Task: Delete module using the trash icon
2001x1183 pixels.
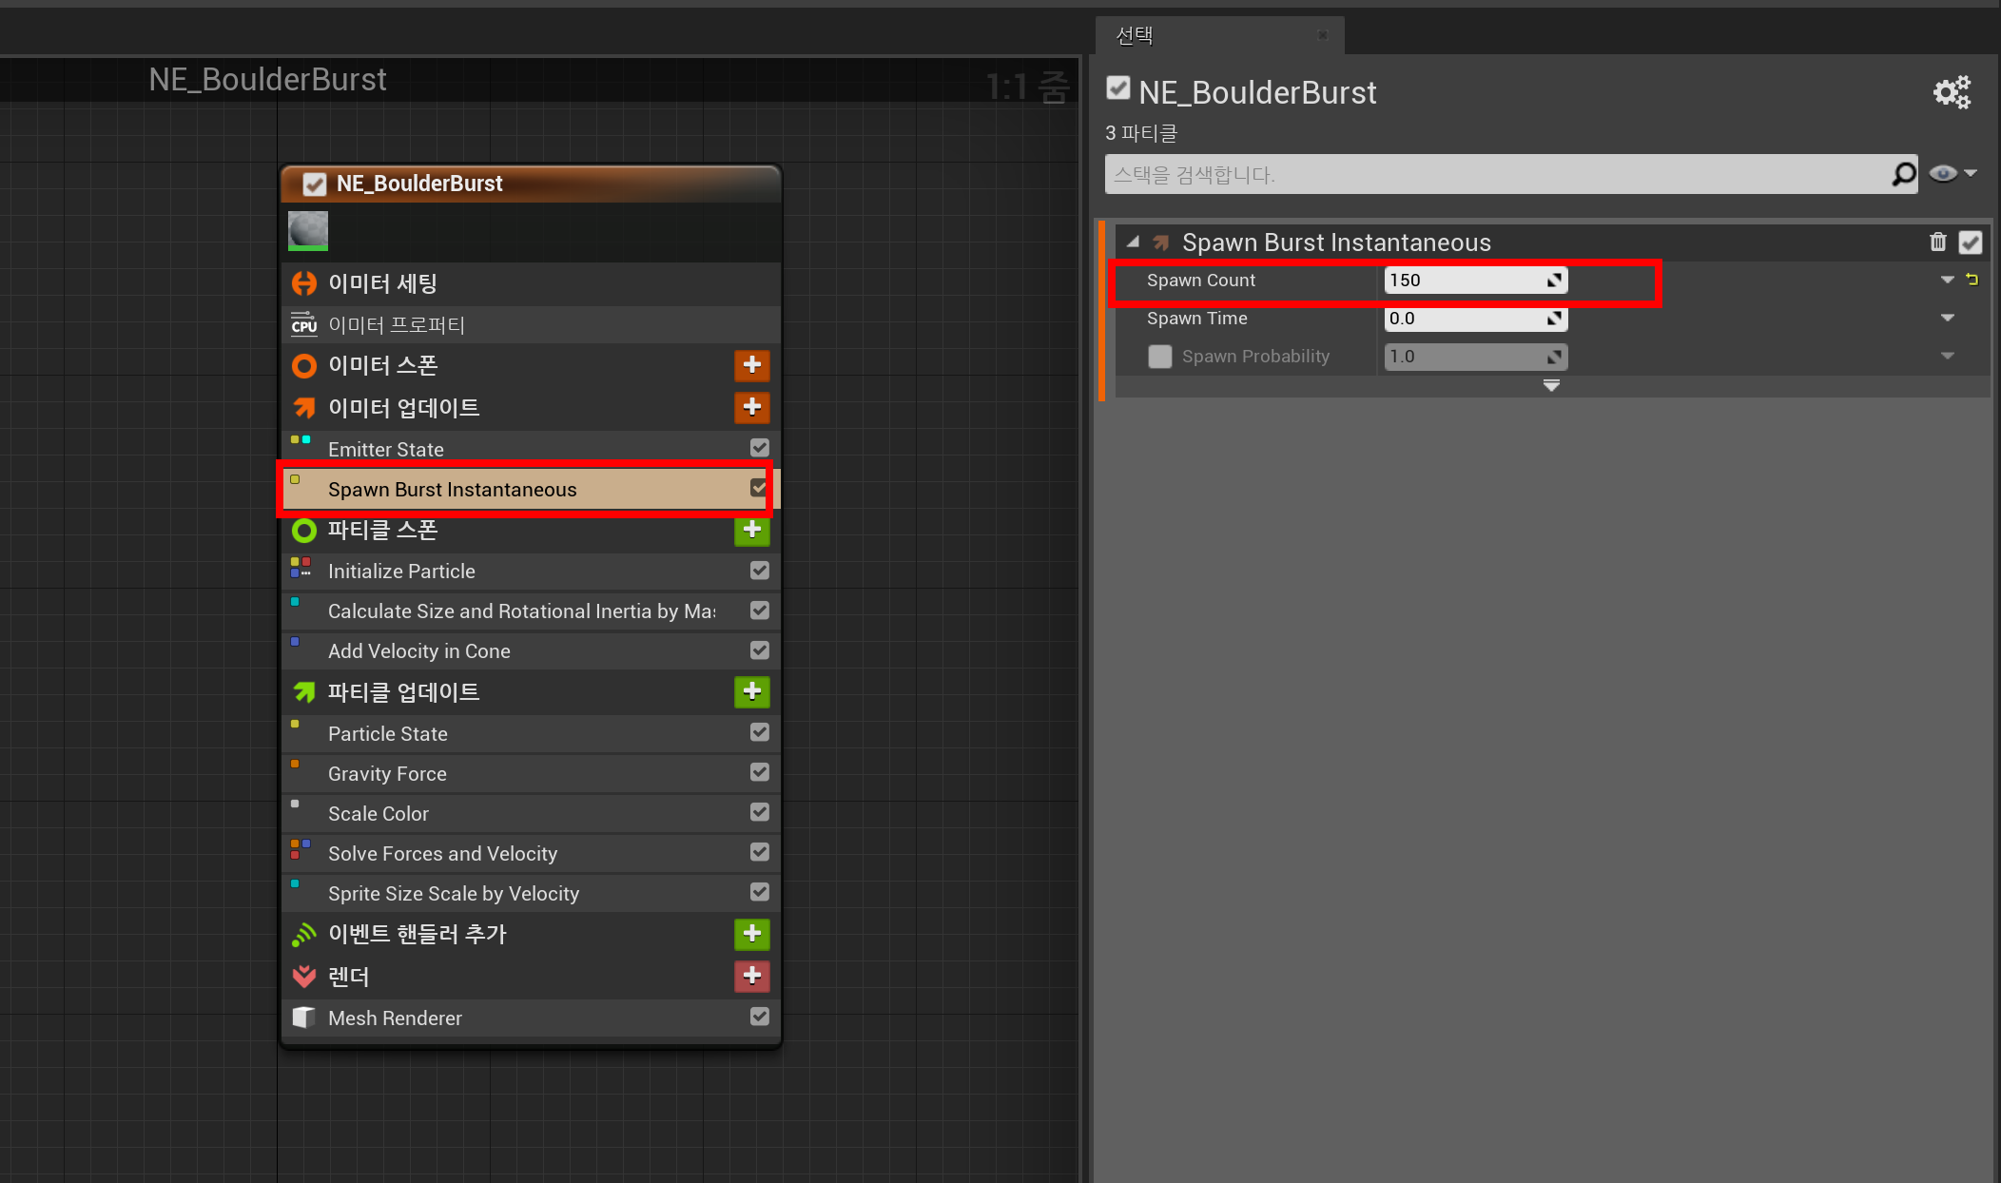Action: click(1937, 242)
